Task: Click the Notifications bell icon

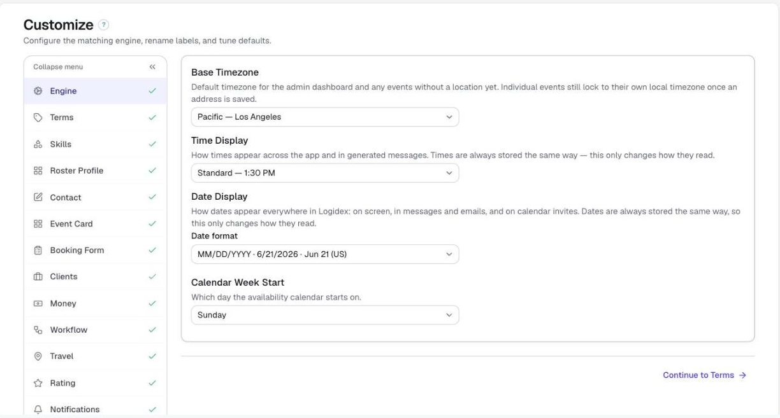Action: pyautogui.click(x=38, y=409)
